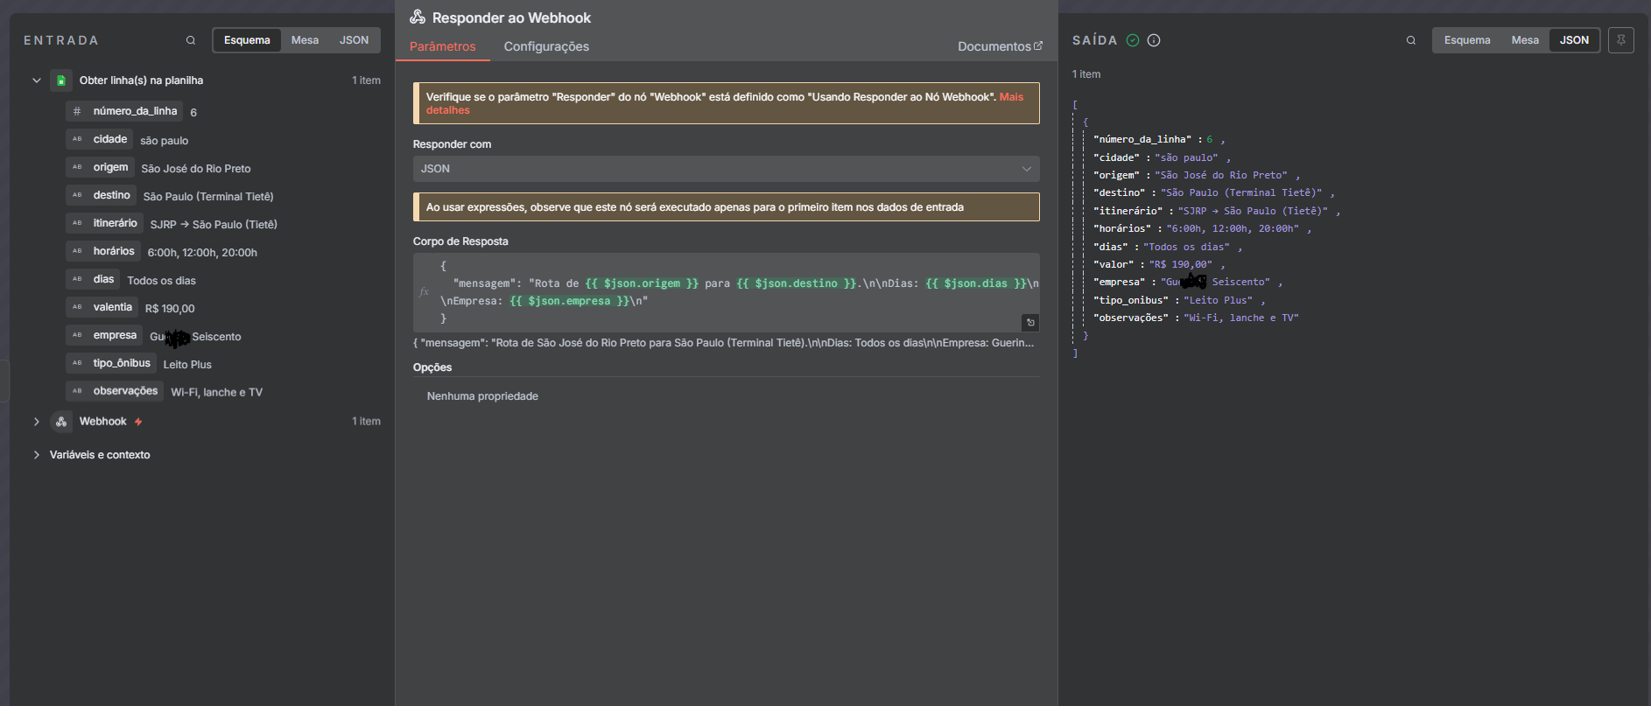Click the tipo_ônibus field pill
The width and height of the screenshot is (1651, 706).
111,363
